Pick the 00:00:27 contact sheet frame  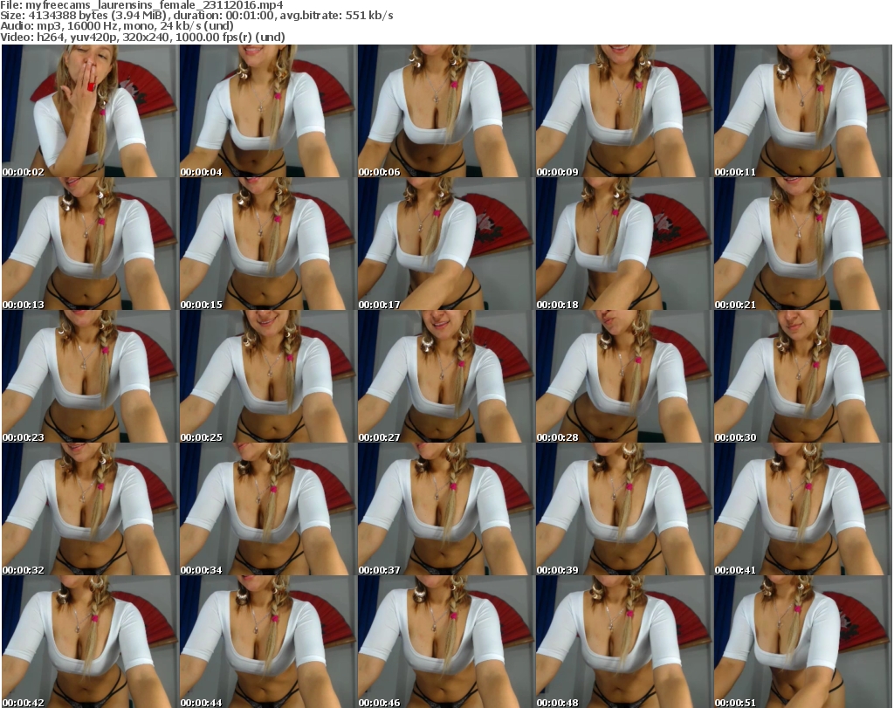446,377
